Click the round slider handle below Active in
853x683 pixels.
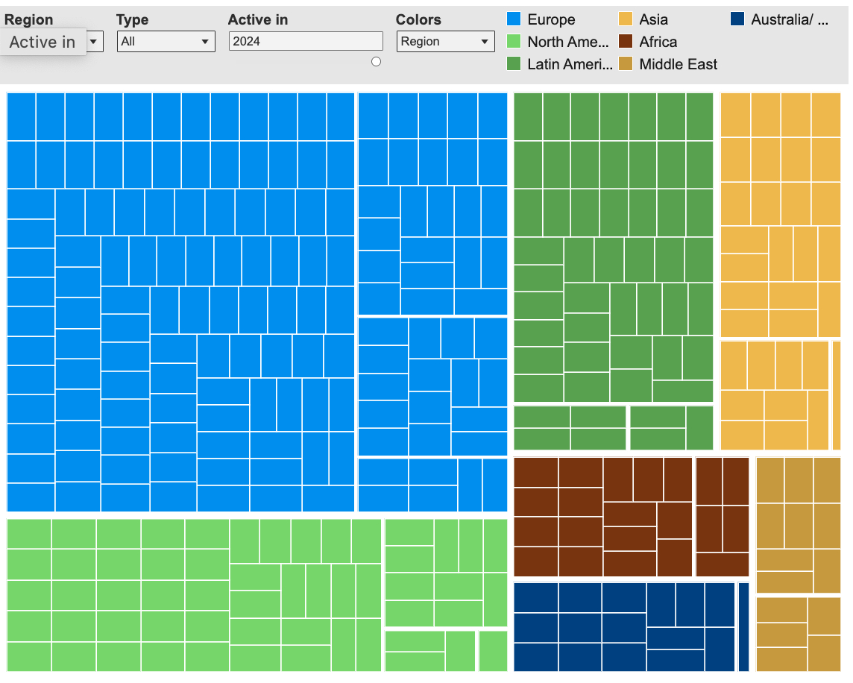click(376, 62)
